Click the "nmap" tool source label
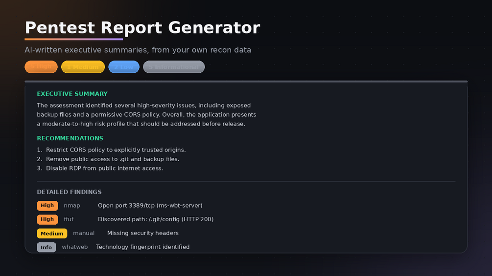 [x=72, y=206]
